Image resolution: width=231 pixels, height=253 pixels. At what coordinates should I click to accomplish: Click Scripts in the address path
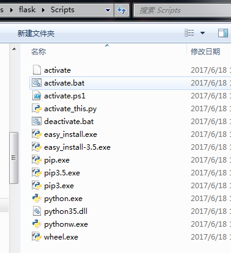62,10
